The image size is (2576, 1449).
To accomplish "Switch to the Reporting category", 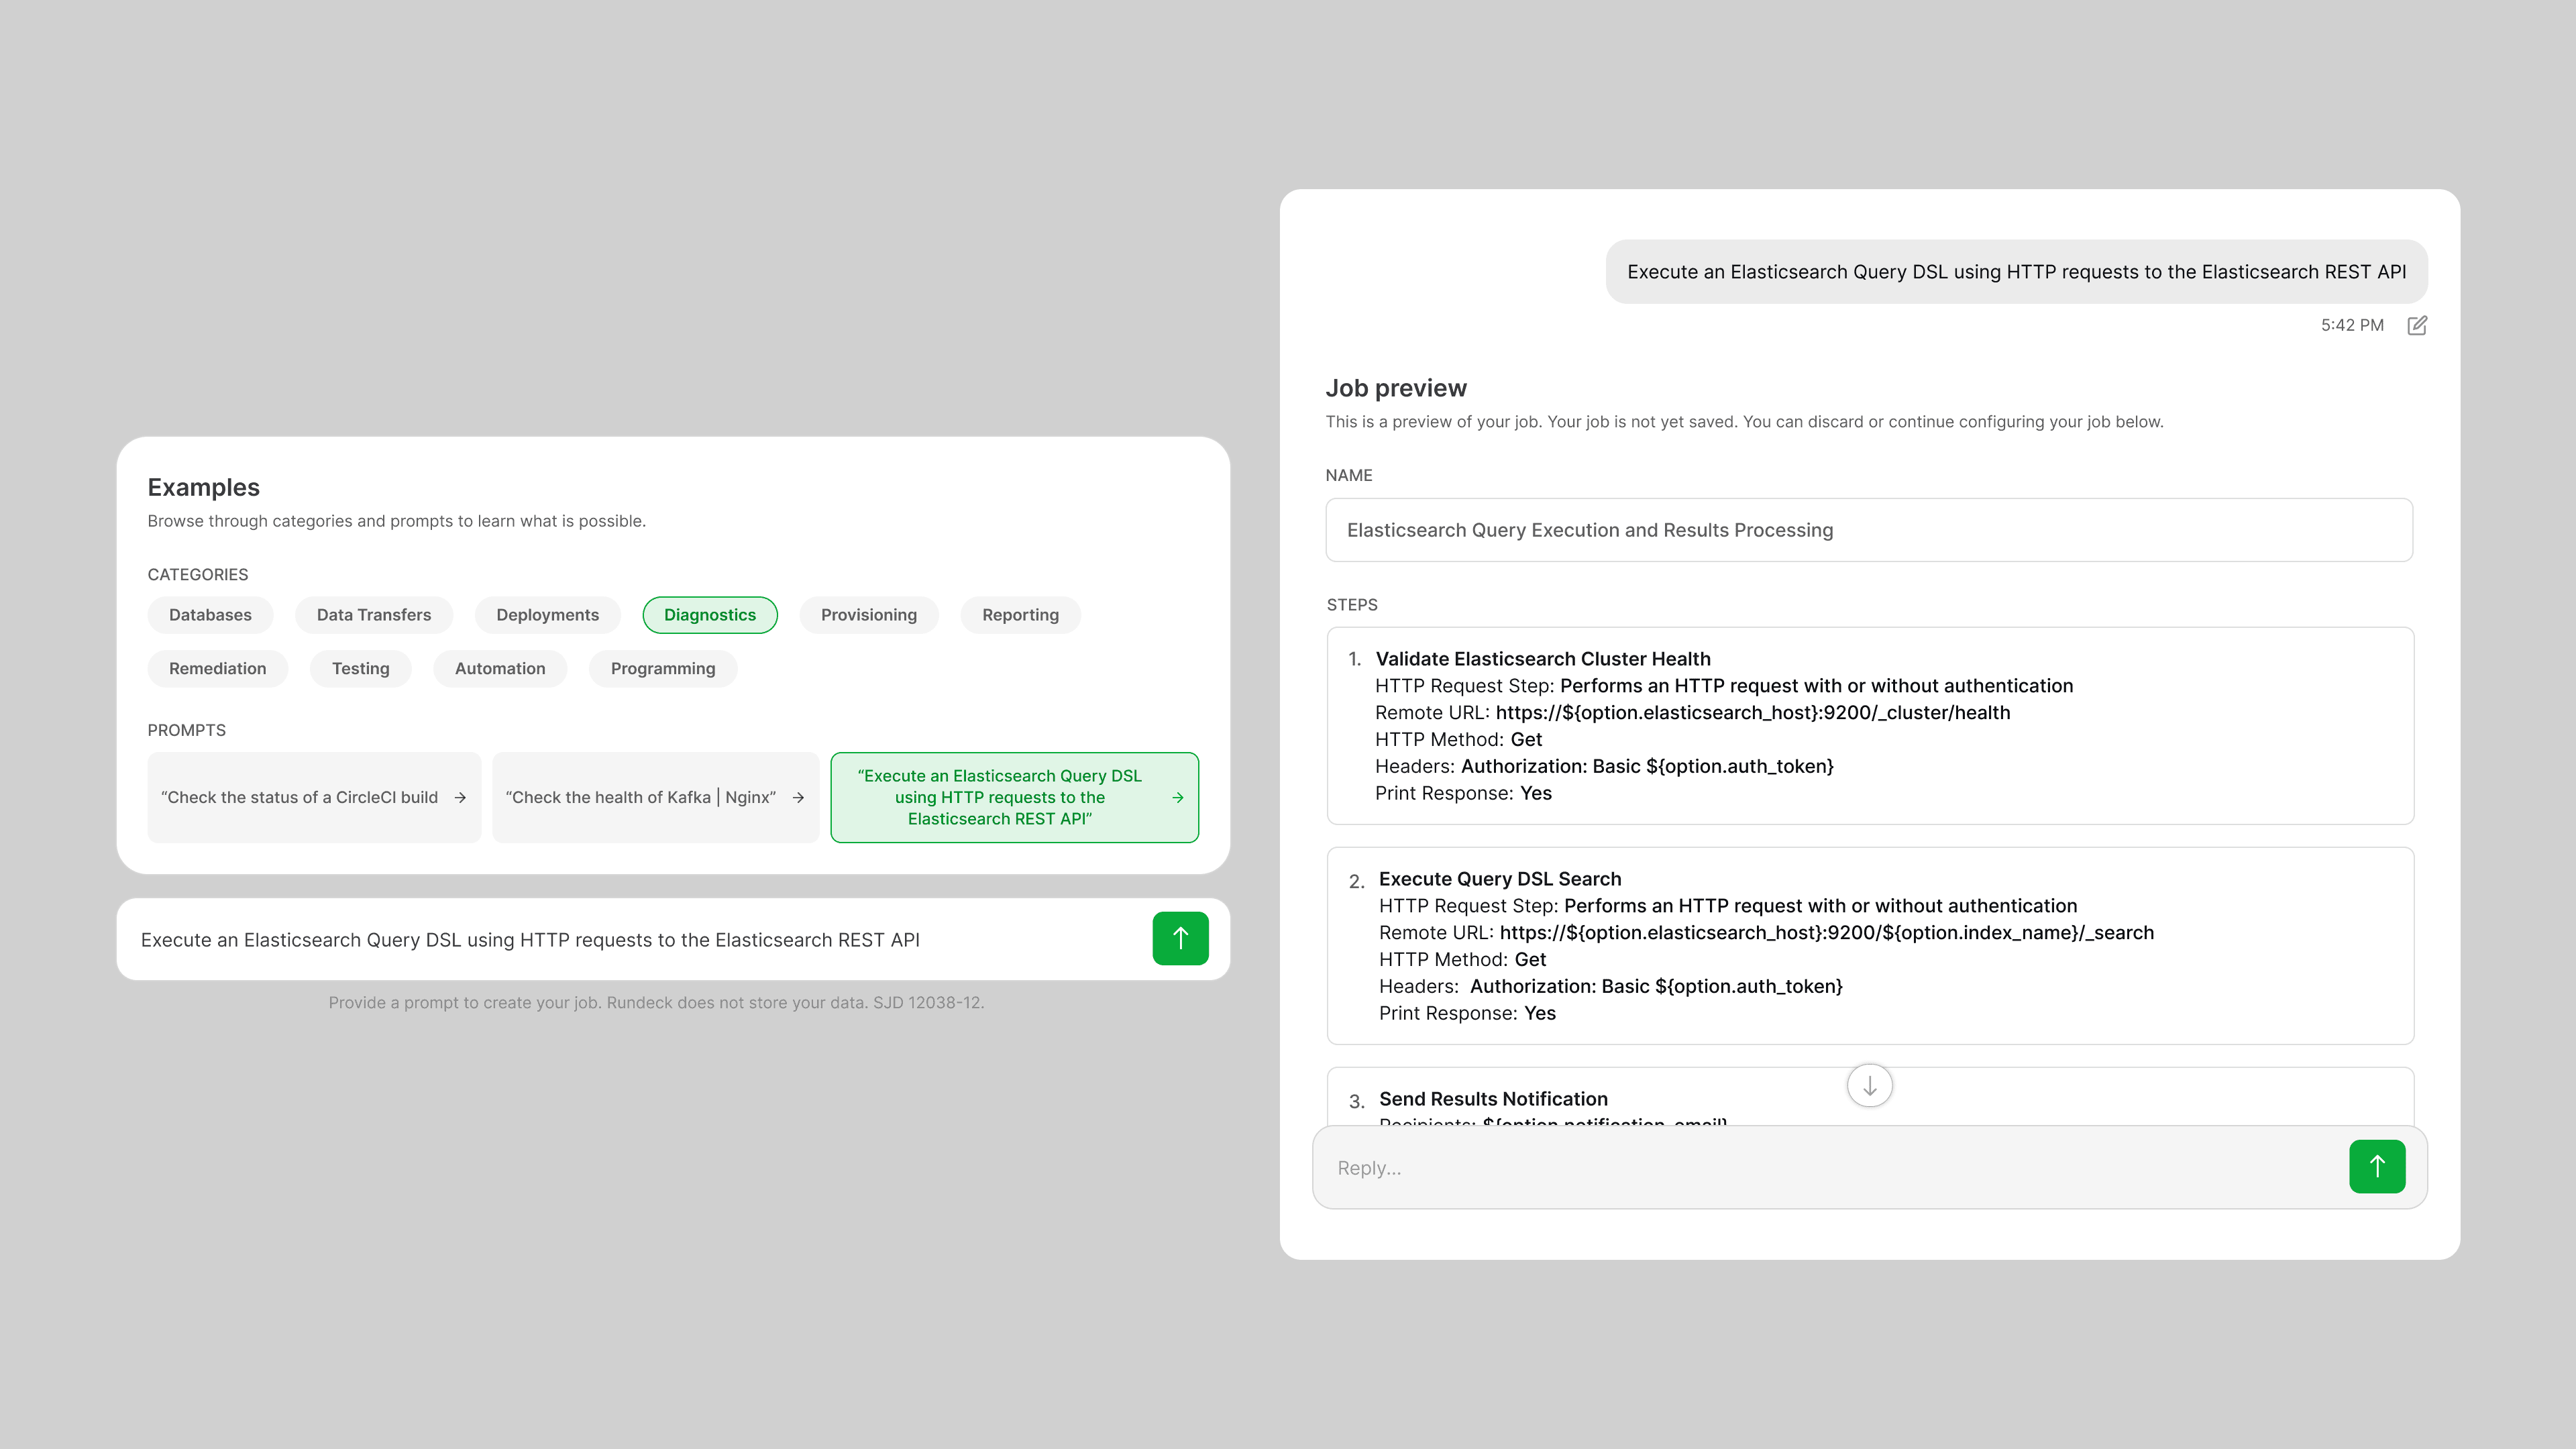I will [x=1020, y=615].
